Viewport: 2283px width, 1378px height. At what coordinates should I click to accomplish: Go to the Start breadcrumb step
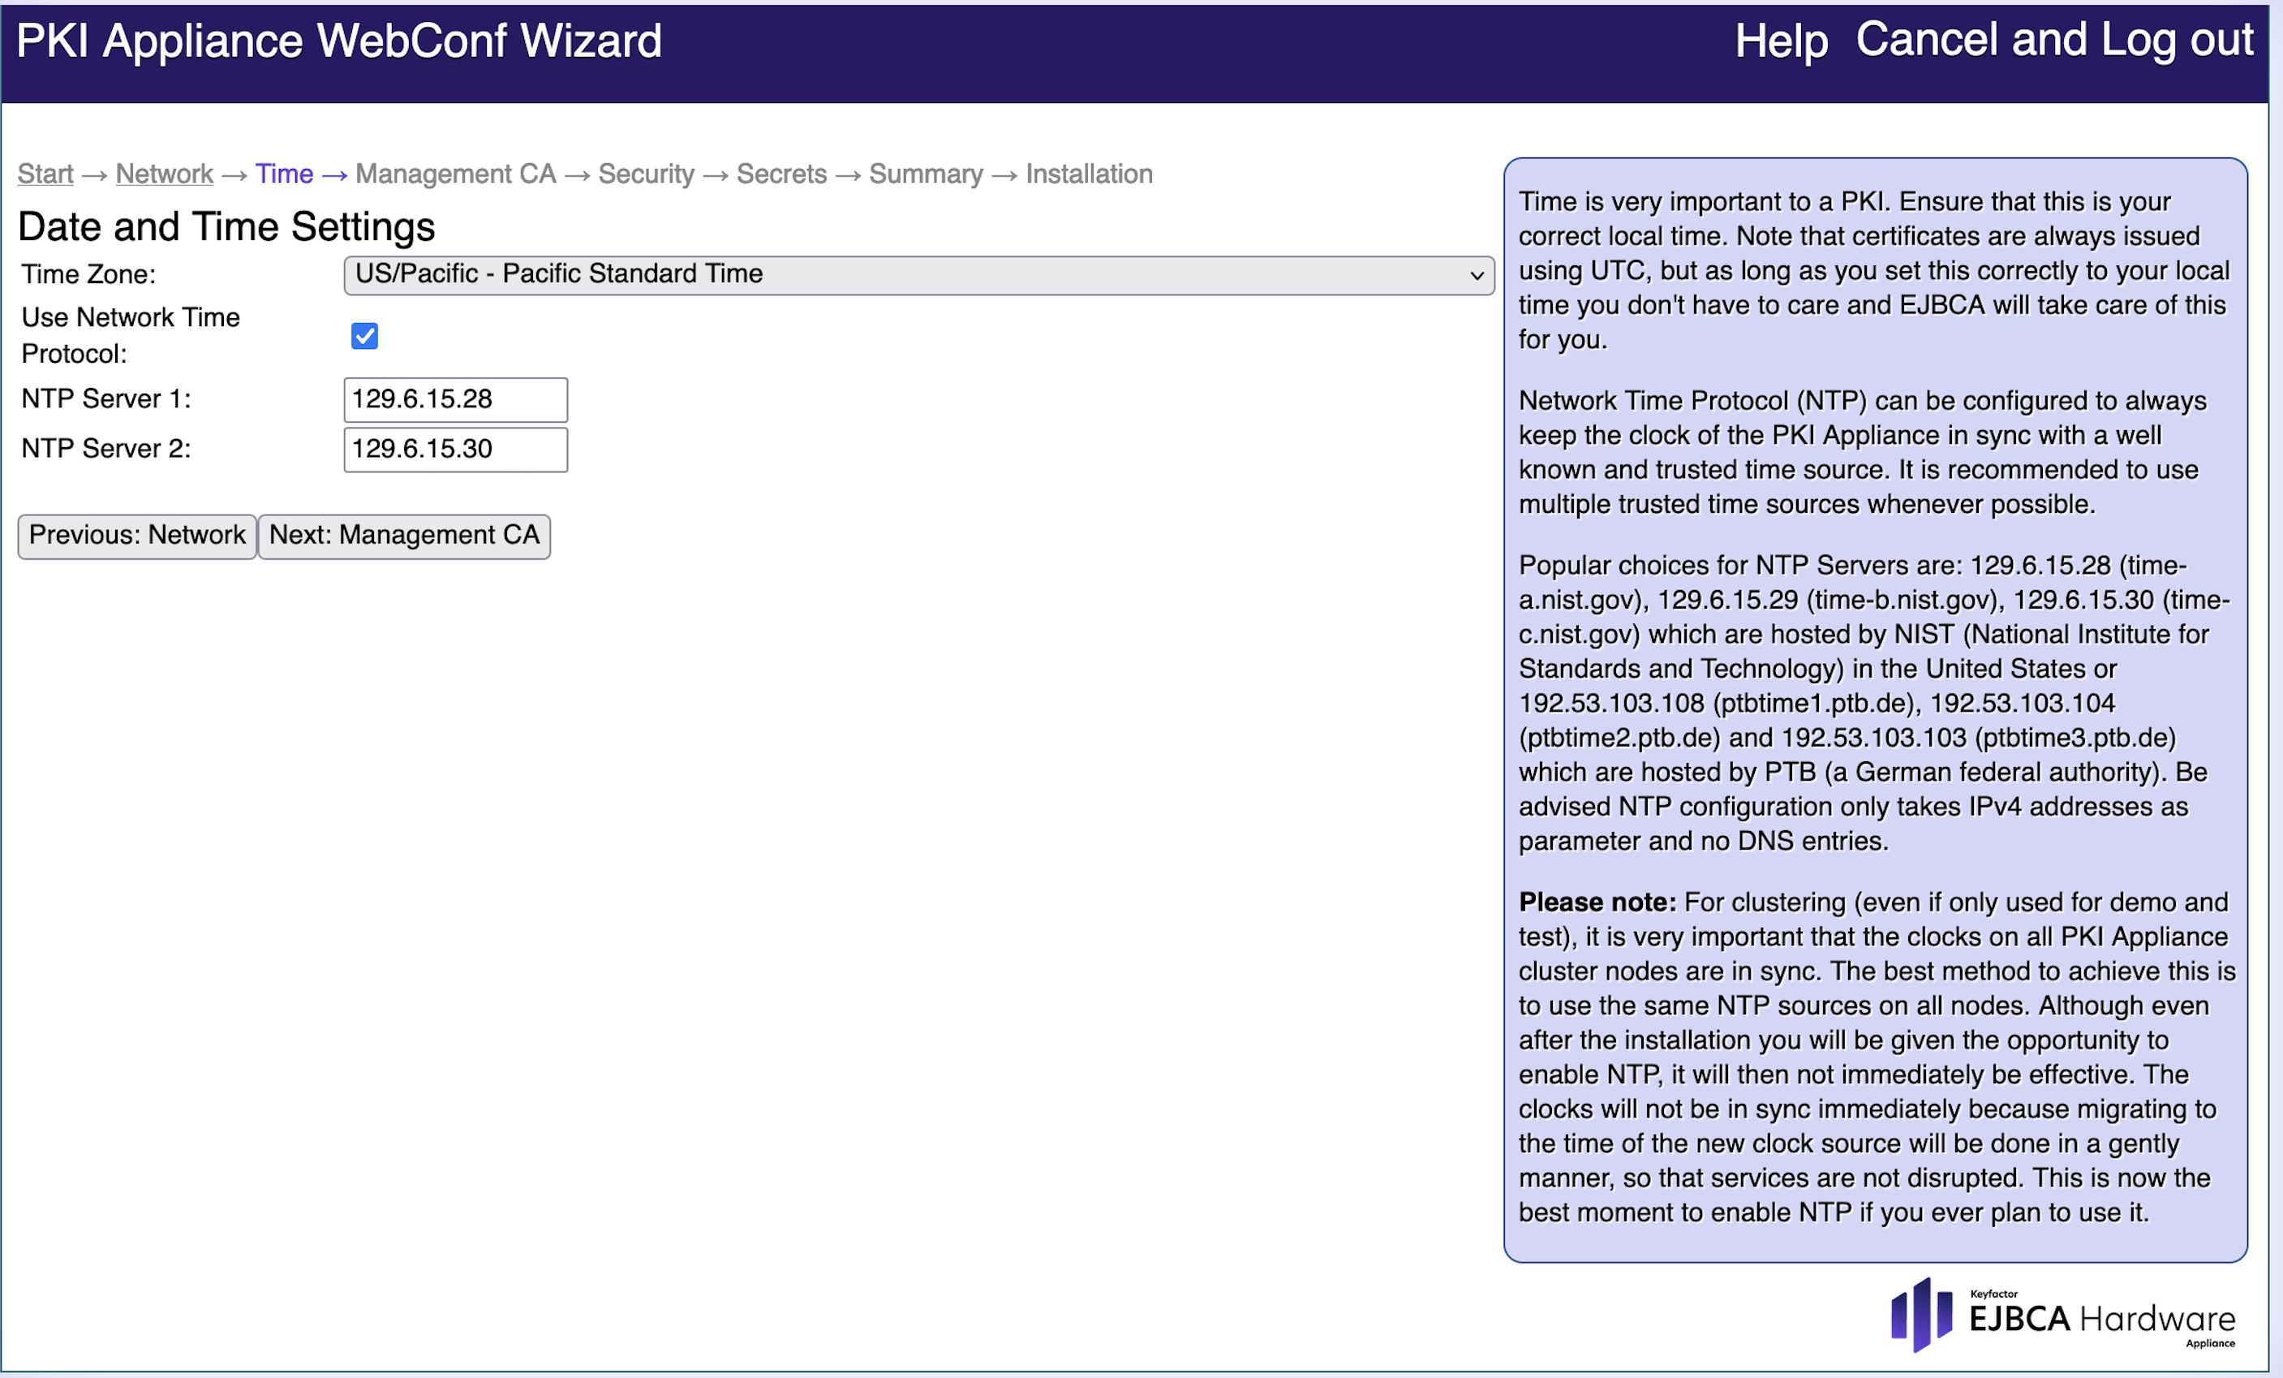pyautogui.click(x=45, y=174)
